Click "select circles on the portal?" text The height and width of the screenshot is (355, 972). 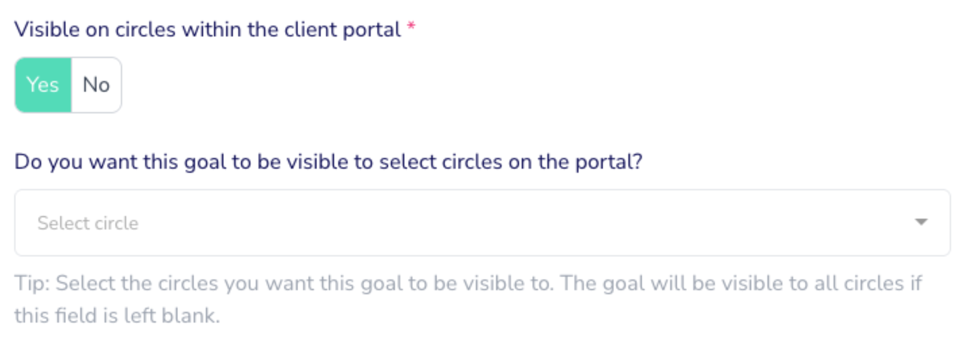511,162
